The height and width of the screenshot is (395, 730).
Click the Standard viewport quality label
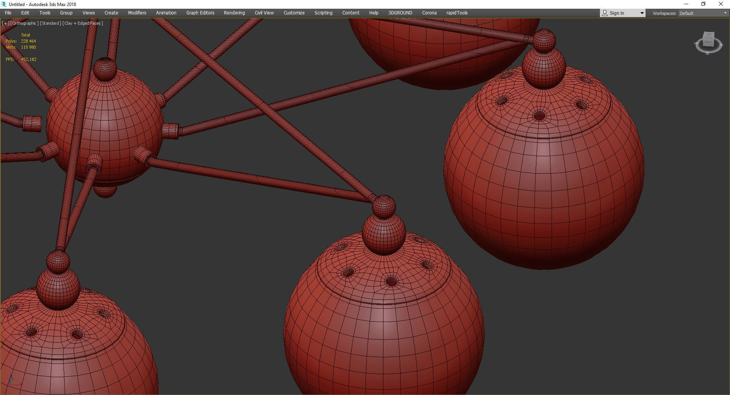[50, 23]
